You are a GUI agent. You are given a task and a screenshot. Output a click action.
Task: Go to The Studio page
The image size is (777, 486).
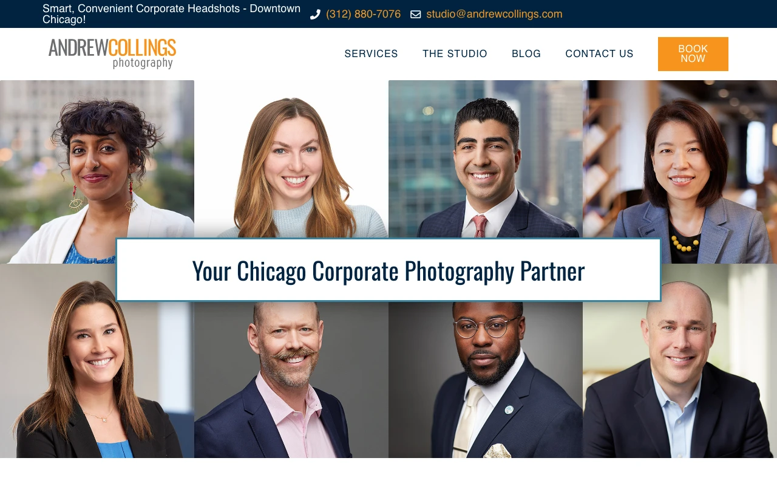[x=455, y=54]
